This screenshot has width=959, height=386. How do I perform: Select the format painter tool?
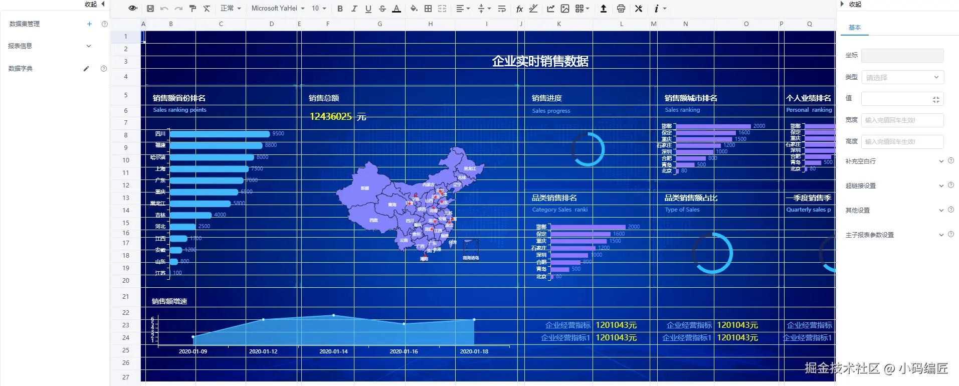coord(193,9)
